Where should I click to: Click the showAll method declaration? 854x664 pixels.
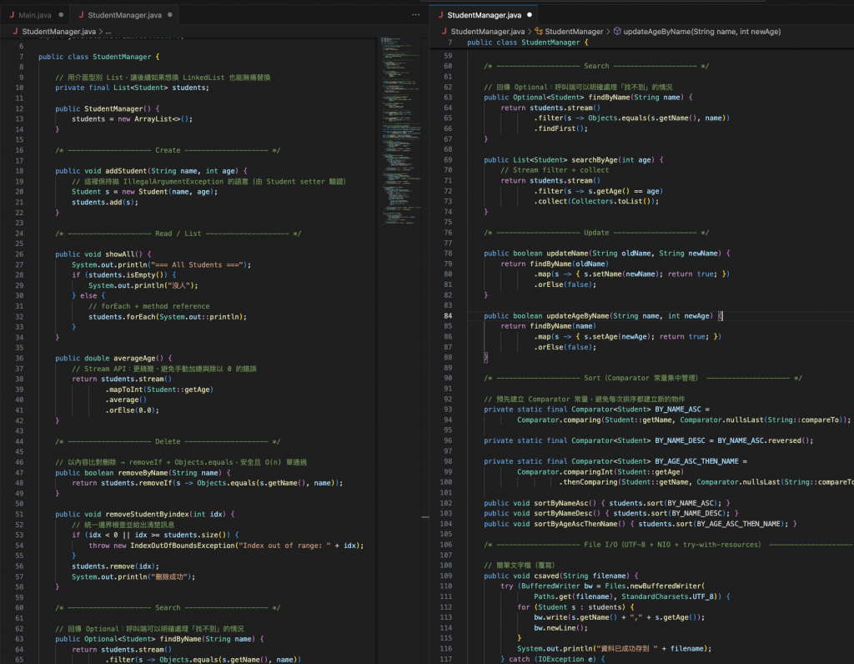coord(103,254)
